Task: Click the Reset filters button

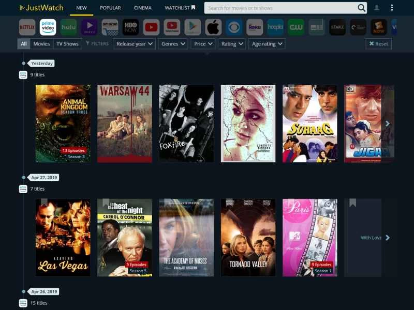Action: [378, 44]
